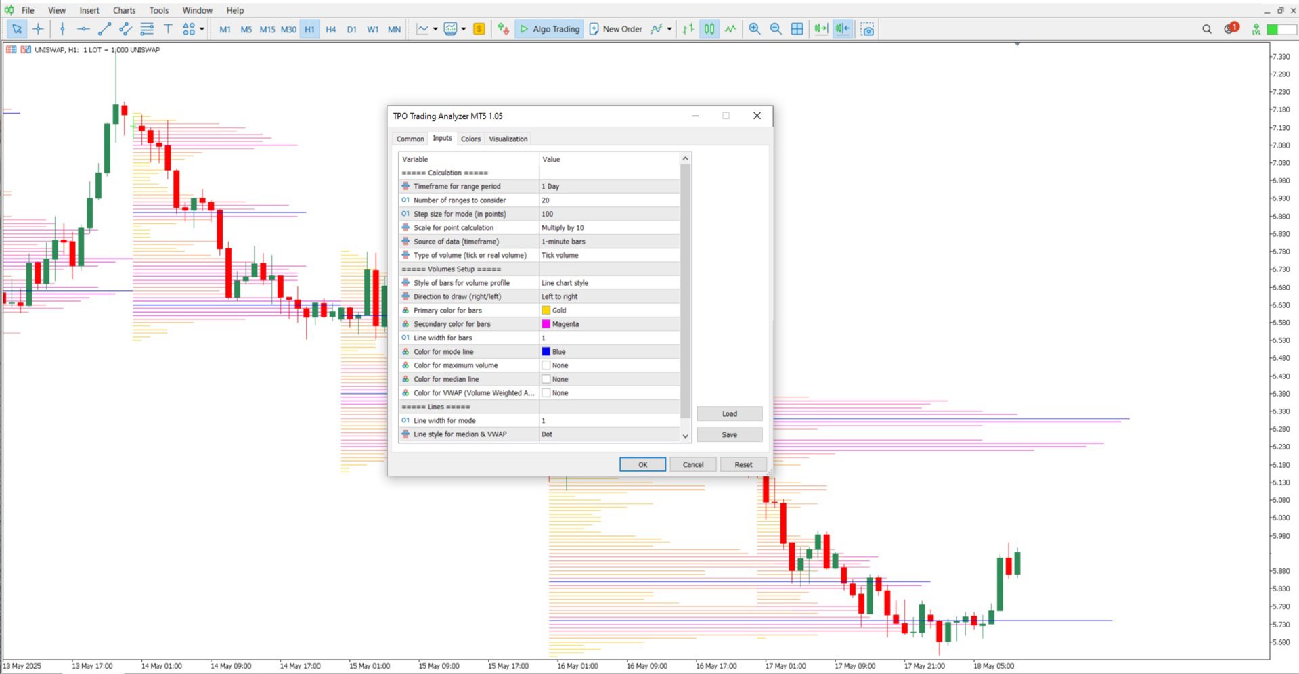
Task: Select the maximum volume color None value
Action: [609, 365]
